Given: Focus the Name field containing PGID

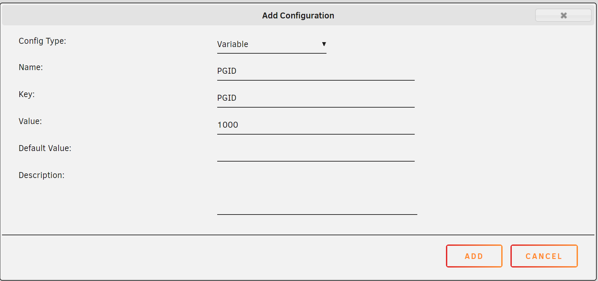Looking at the screenshot, I should point(316,71).
